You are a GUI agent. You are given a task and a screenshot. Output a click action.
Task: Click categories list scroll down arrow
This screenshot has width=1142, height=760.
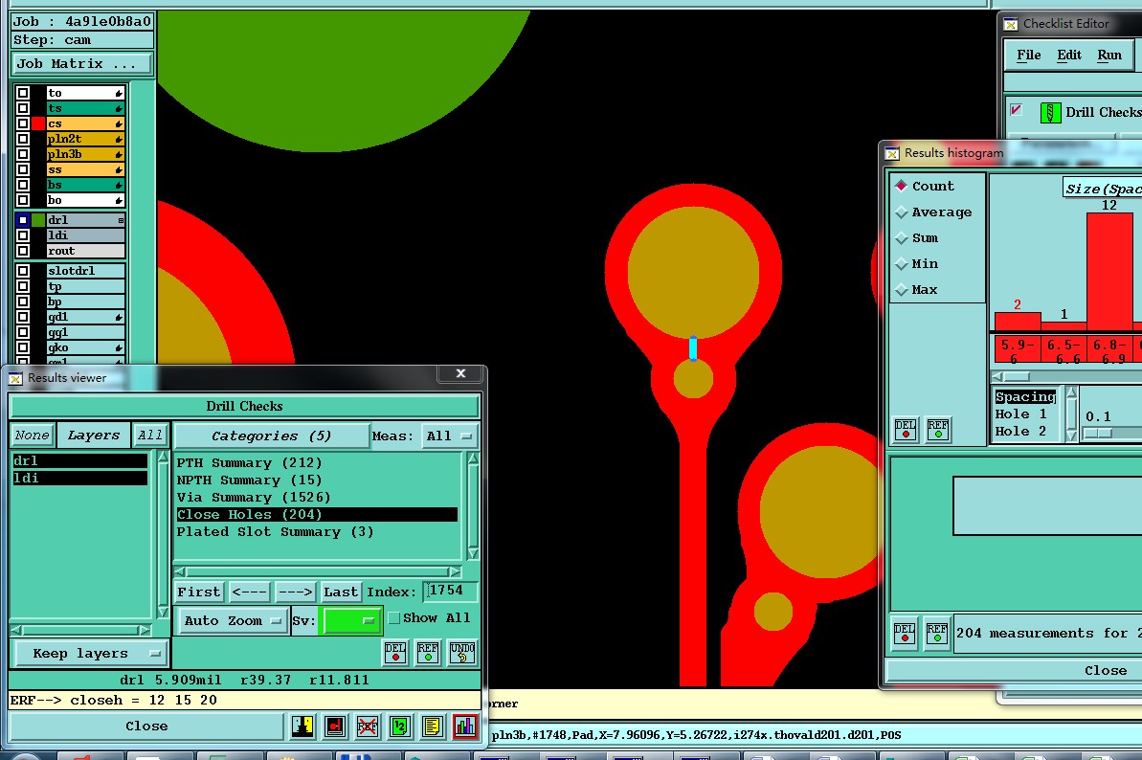click(x=473, y=553)
